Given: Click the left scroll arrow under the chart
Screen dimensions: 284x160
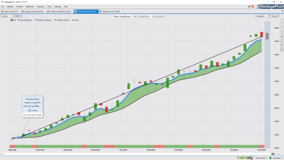Looking at the screenshot, I should tap(4, 154).
